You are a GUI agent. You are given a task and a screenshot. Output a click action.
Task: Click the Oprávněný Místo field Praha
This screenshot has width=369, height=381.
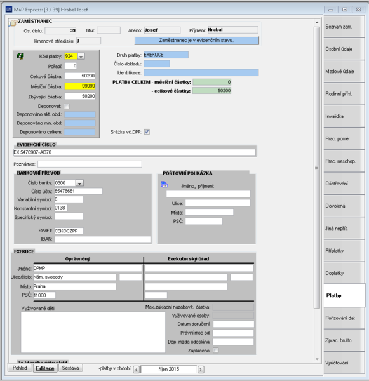point(75,286)
